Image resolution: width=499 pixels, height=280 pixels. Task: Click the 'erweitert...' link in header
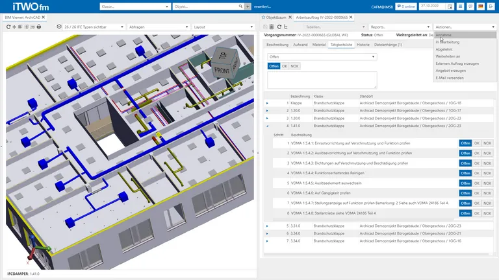point(262,6)
